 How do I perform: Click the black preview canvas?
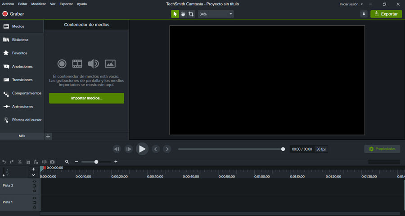[267, 80]
